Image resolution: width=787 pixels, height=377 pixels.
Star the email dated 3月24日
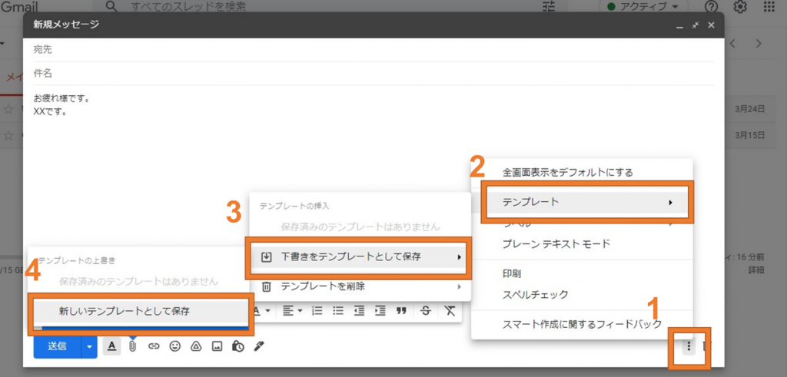(x=8, y=109)
